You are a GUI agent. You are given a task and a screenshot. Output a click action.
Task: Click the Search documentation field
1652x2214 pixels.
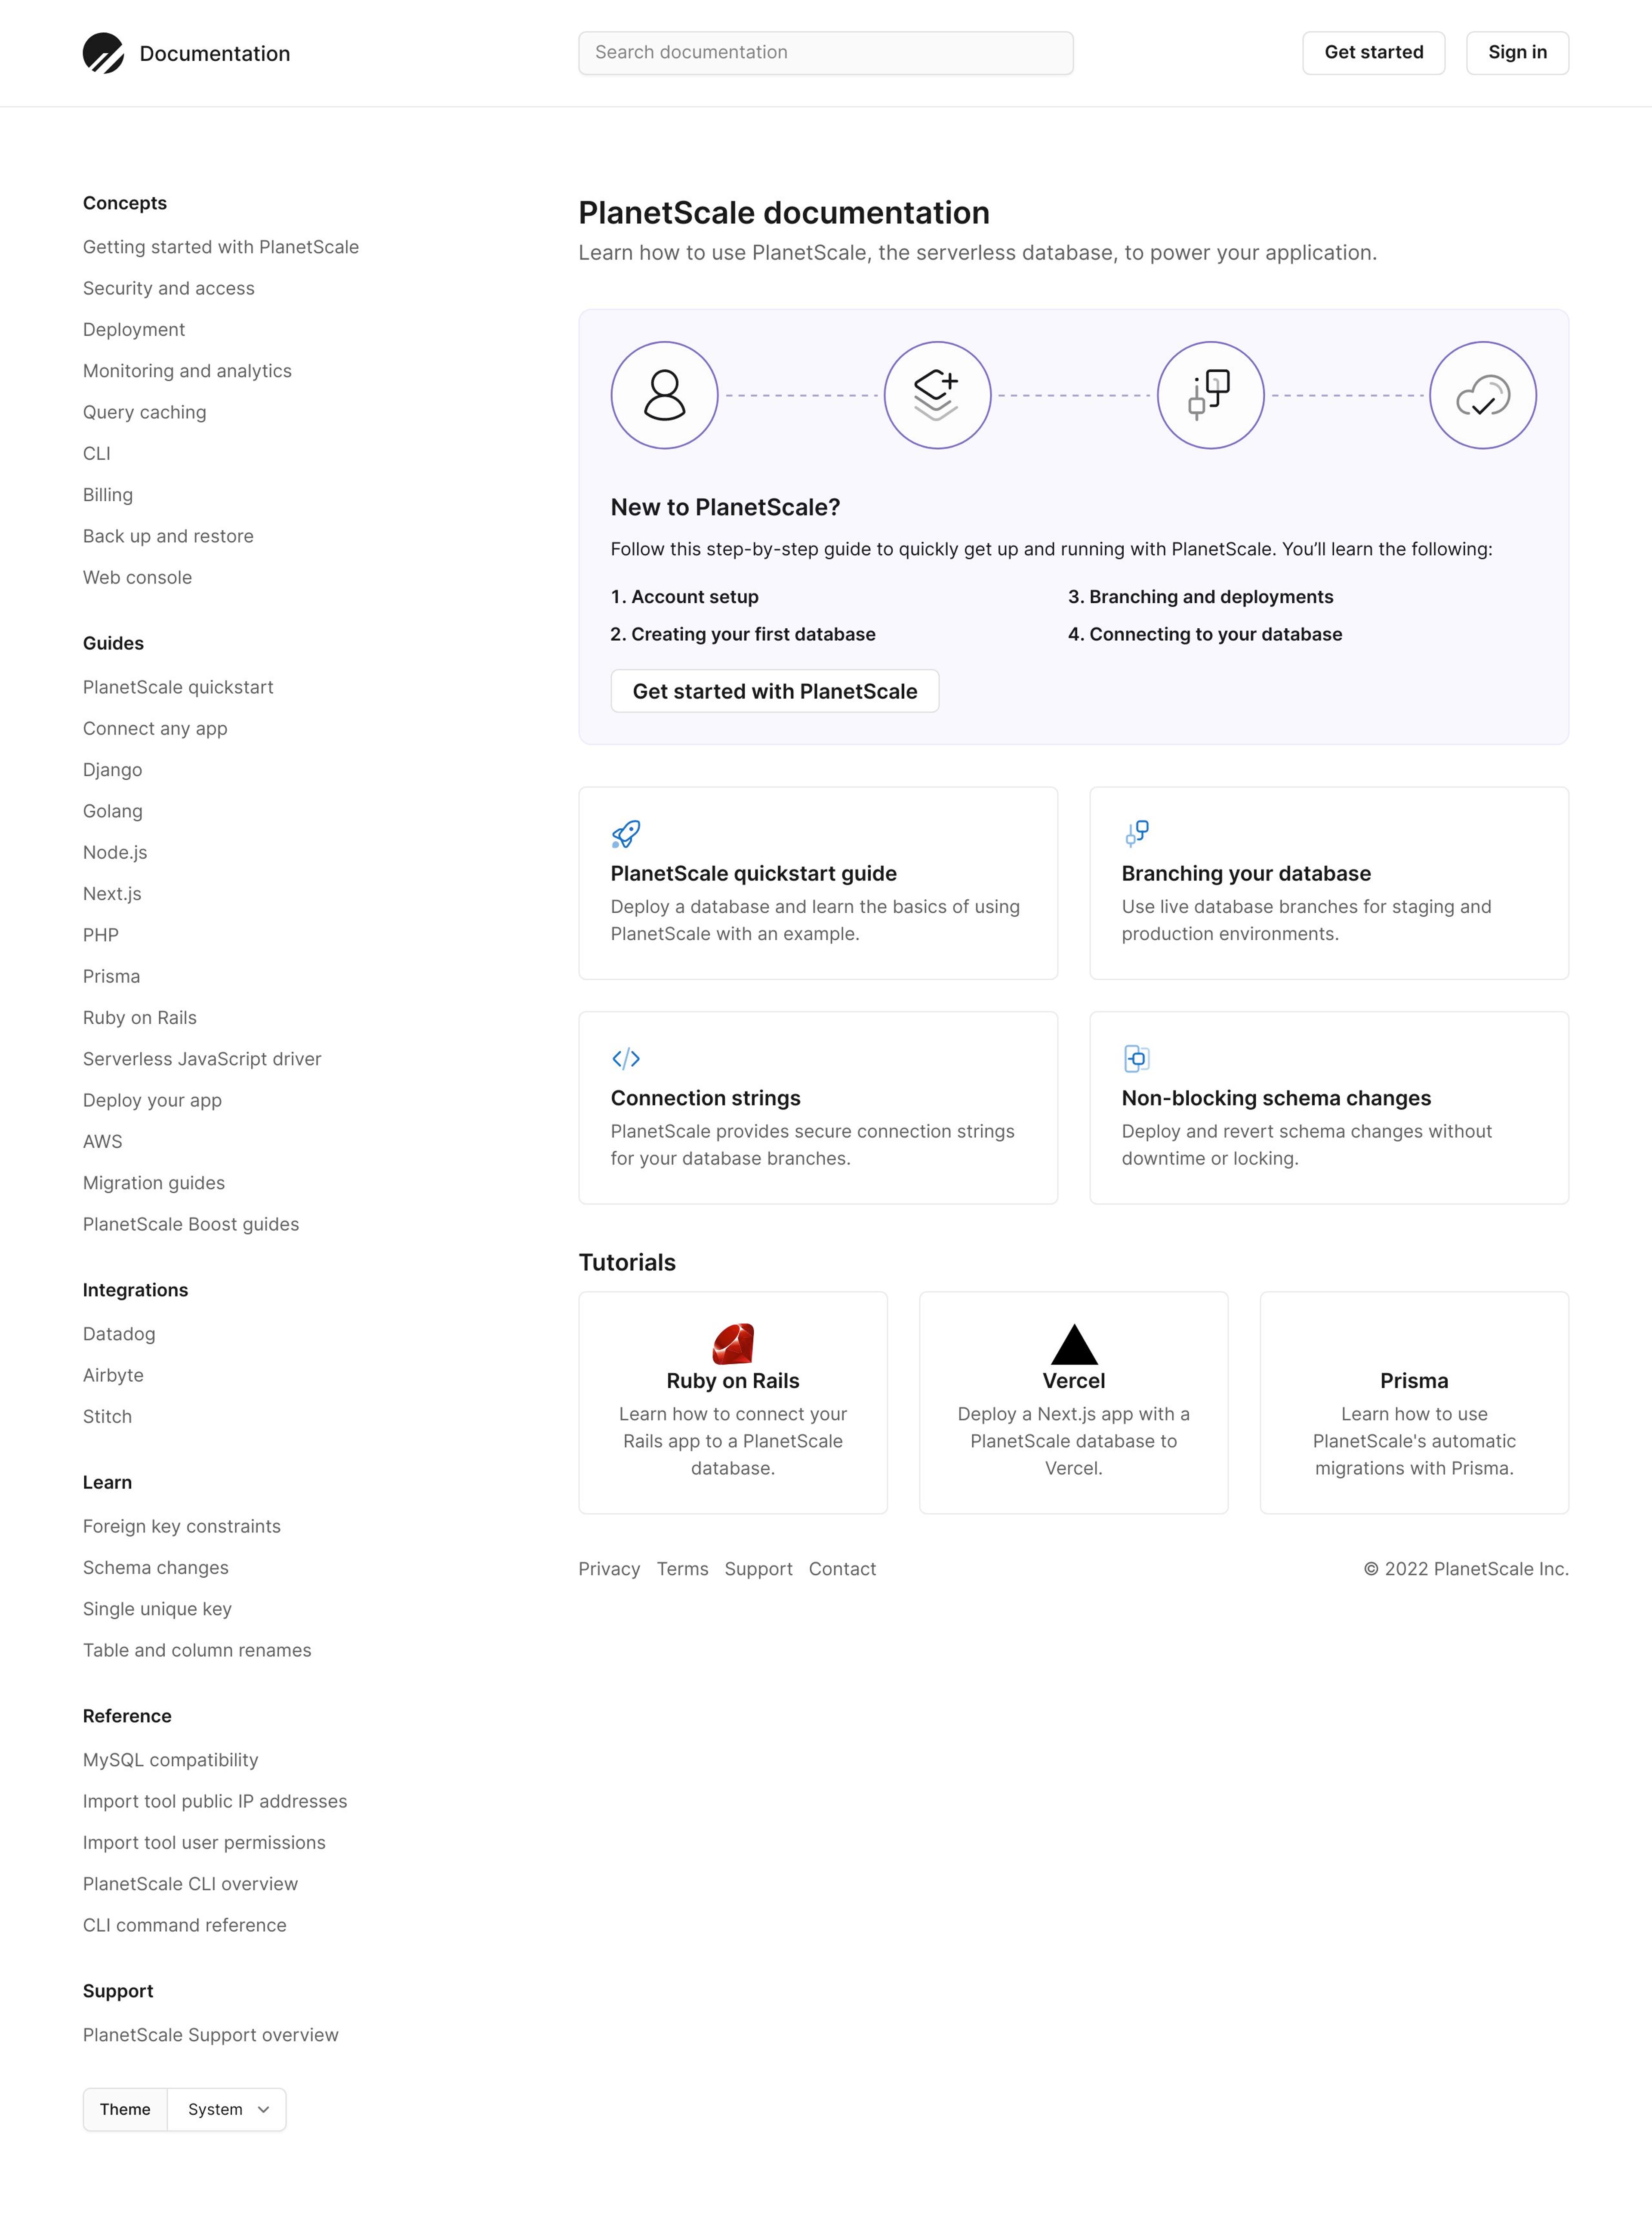(826, 53)
